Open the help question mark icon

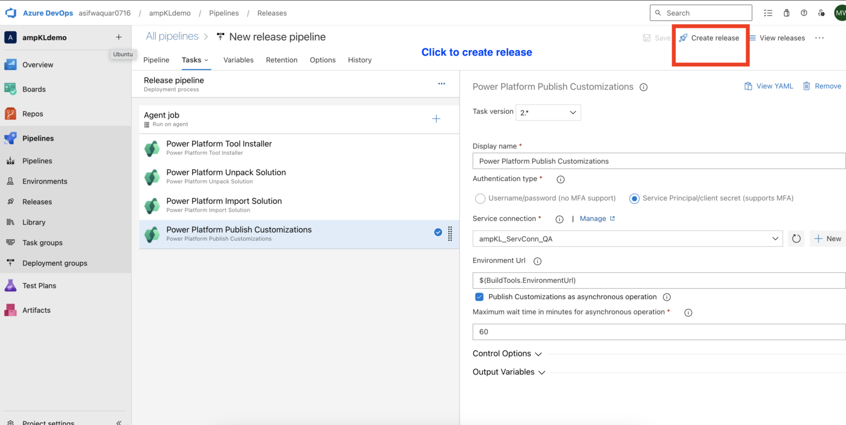click(x=804, y=13)
